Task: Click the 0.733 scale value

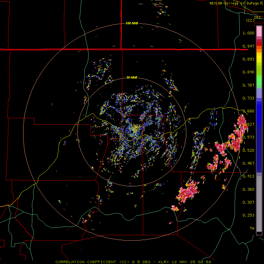Action: tap(248, 98)
